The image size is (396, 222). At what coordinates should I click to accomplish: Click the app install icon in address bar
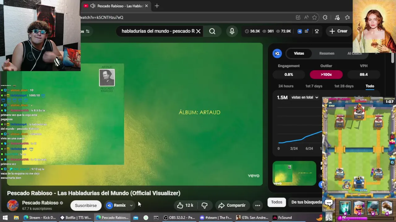[x=298, y=18]
